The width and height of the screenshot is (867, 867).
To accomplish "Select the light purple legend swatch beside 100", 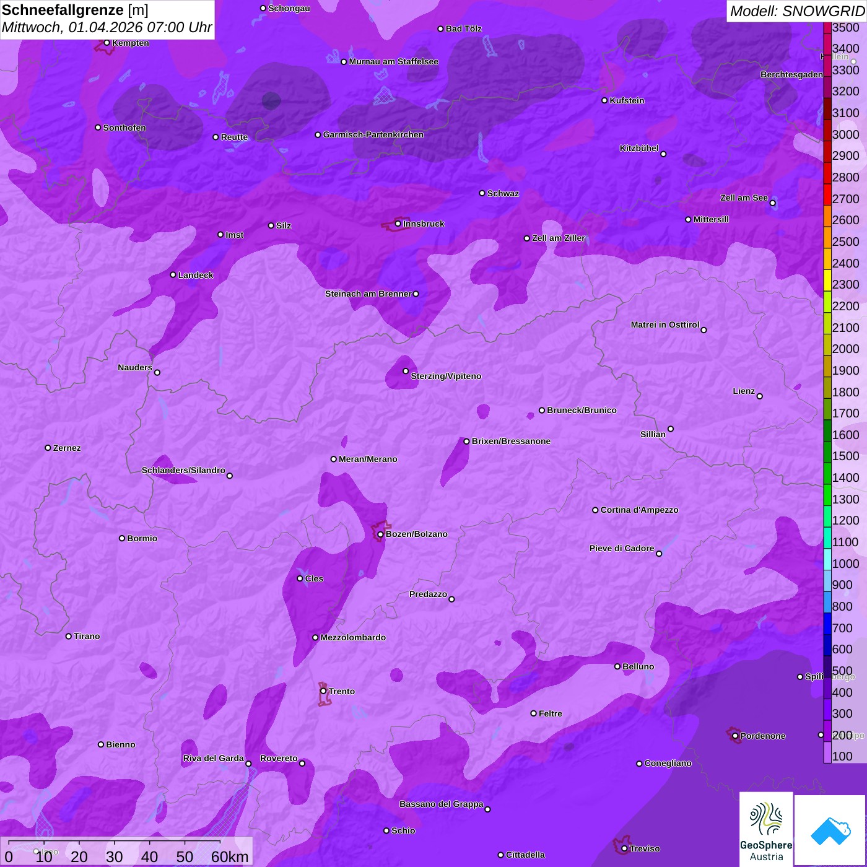I will 827,752.
